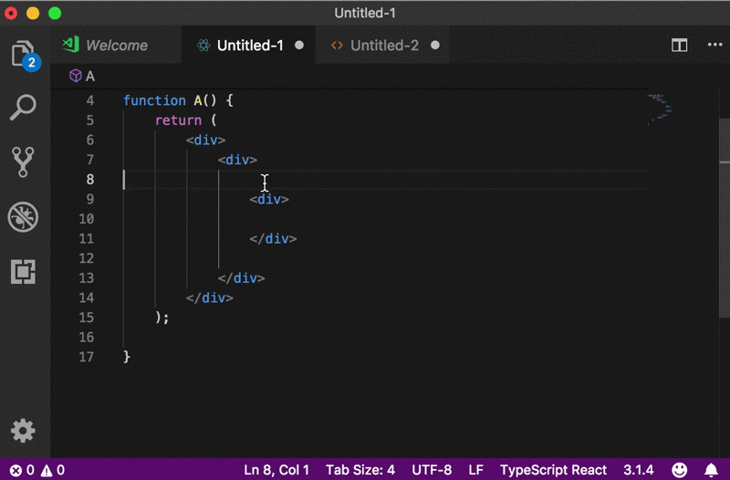Open the Extensions view

coord(23,271)
